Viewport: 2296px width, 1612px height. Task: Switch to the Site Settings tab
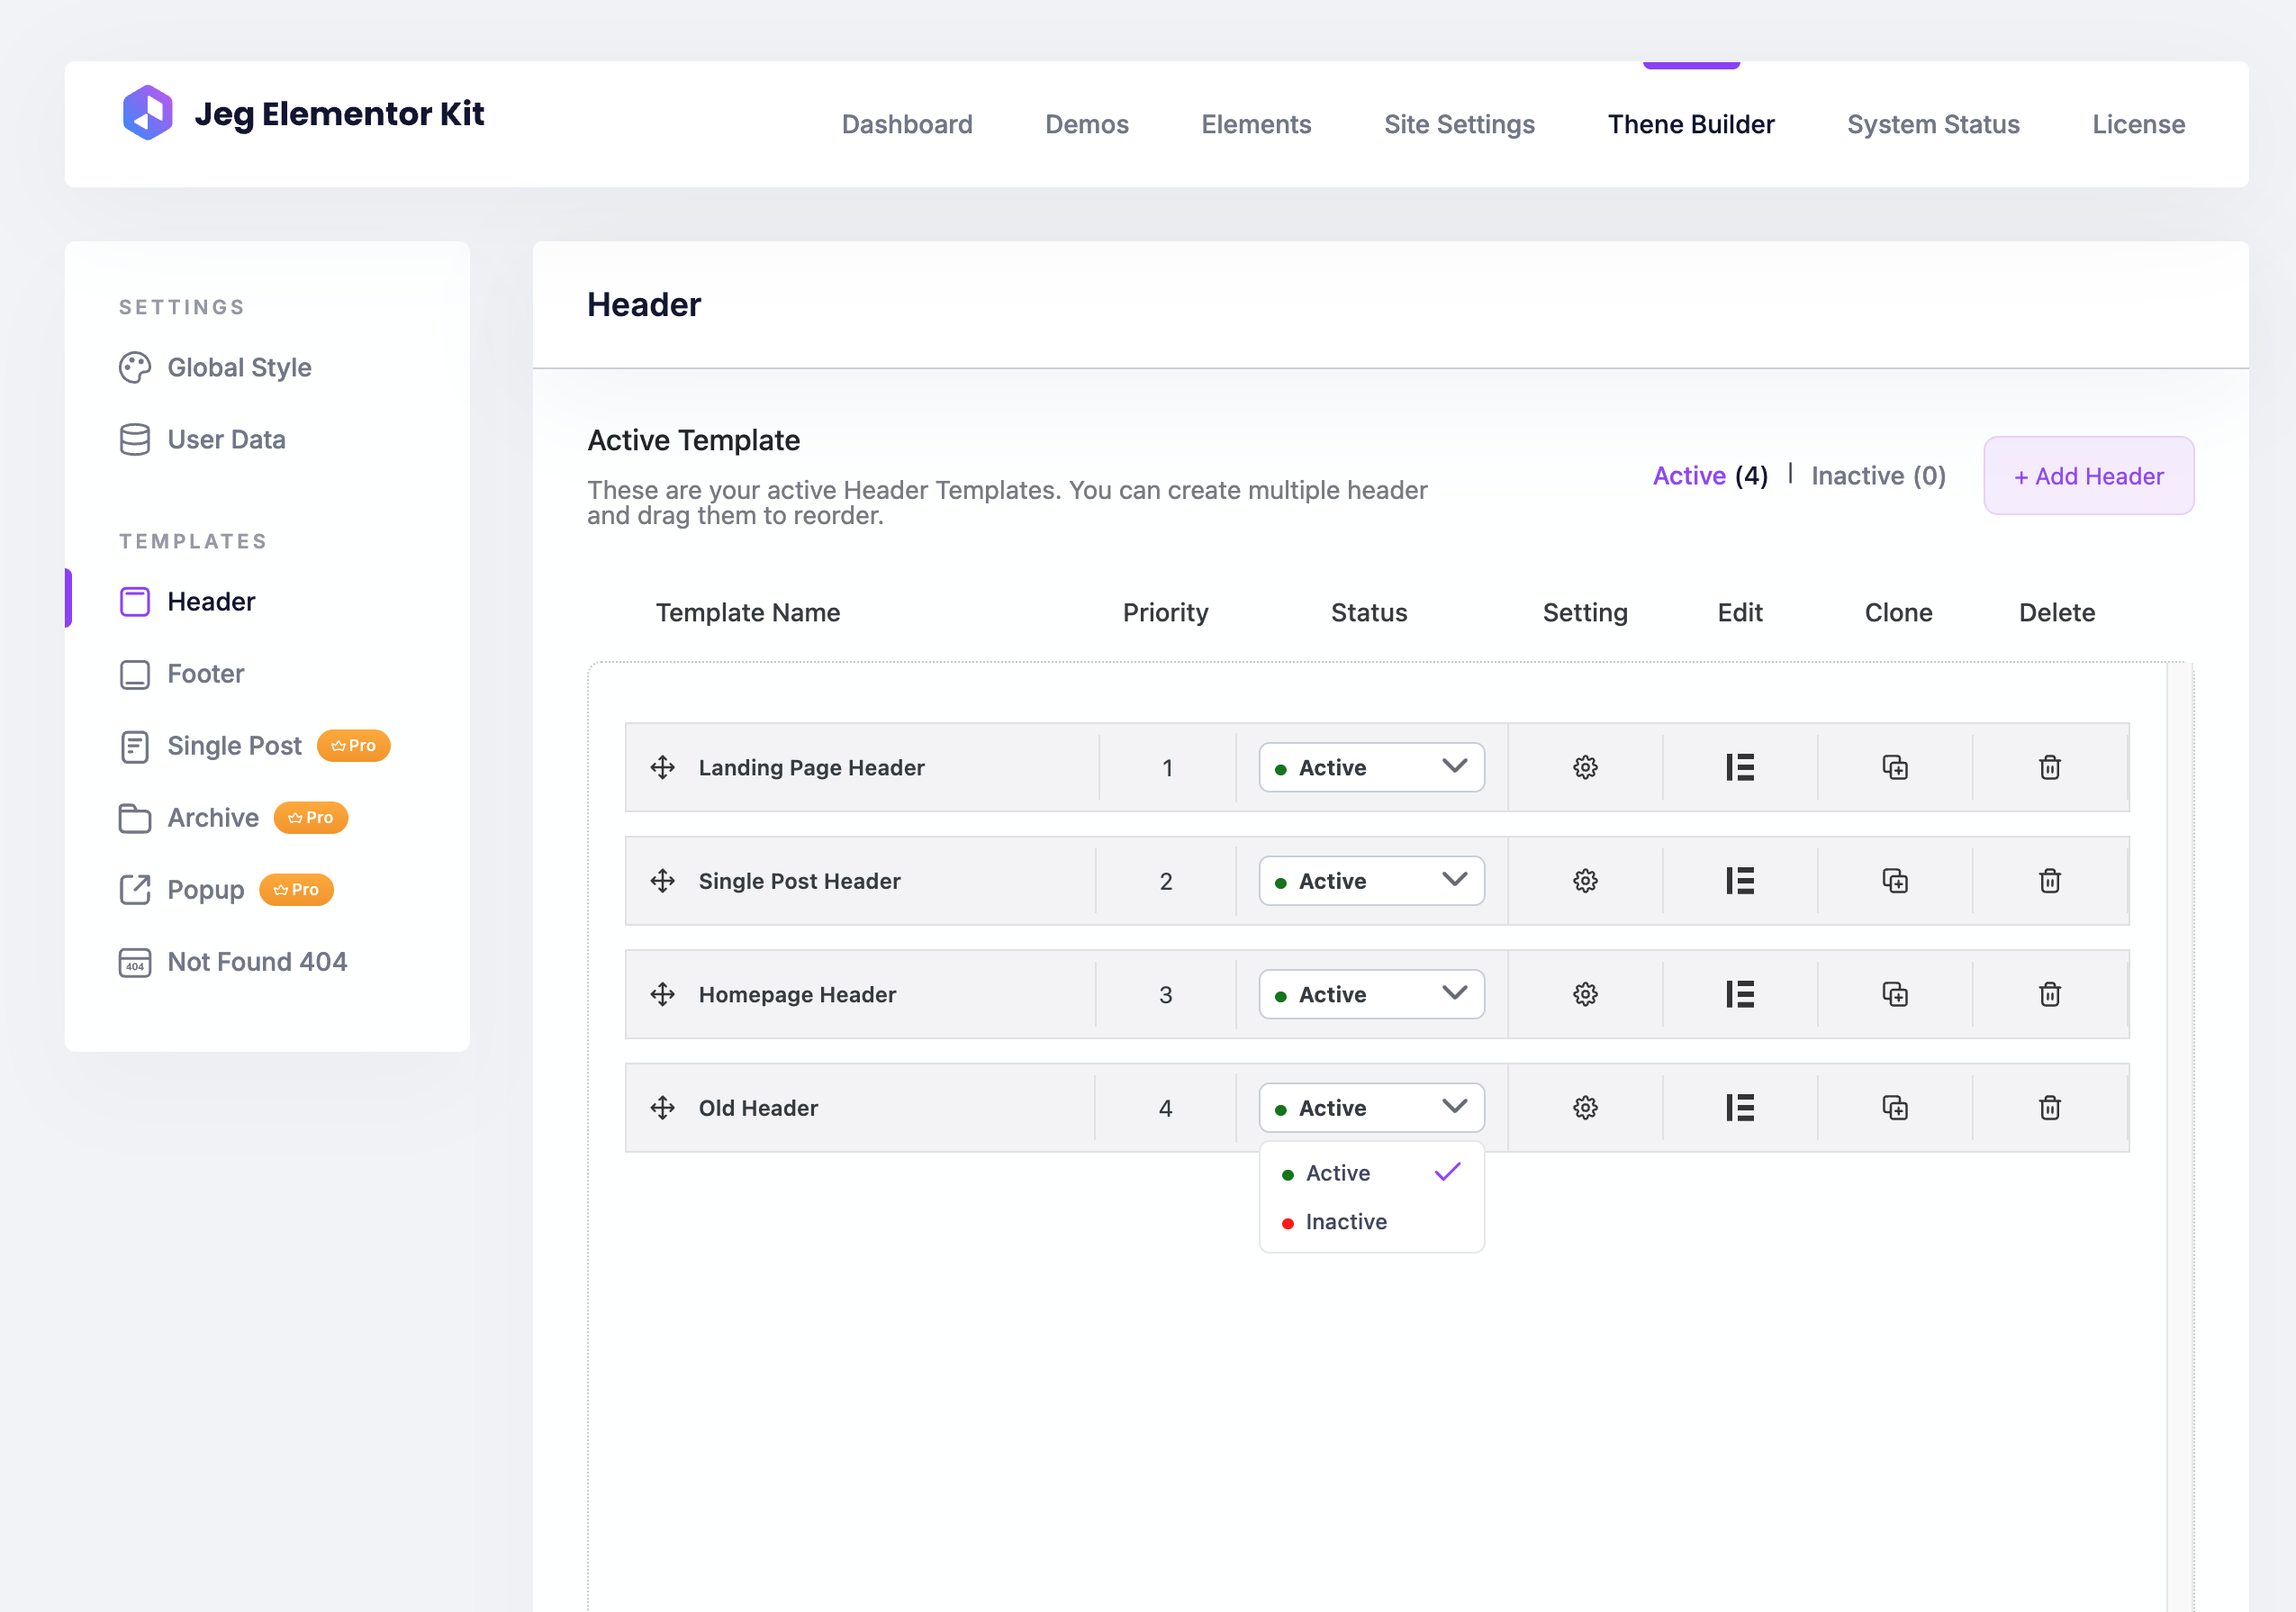click(x=1458, y=124)
